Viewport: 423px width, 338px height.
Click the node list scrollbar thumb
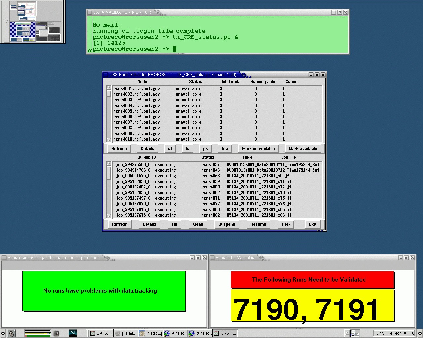point(109,93)
